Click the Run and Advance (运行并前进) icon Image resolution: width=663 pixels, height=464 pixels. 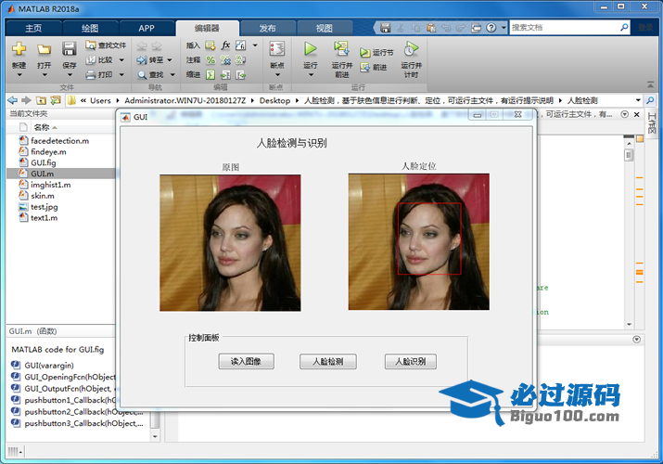pos(341,48)
